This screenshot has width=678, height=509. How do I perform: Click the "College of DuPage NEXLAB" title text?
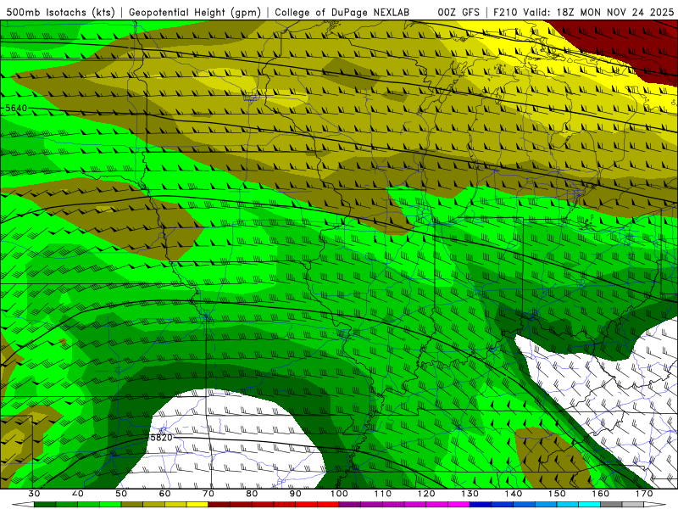[x=342, y=13]
